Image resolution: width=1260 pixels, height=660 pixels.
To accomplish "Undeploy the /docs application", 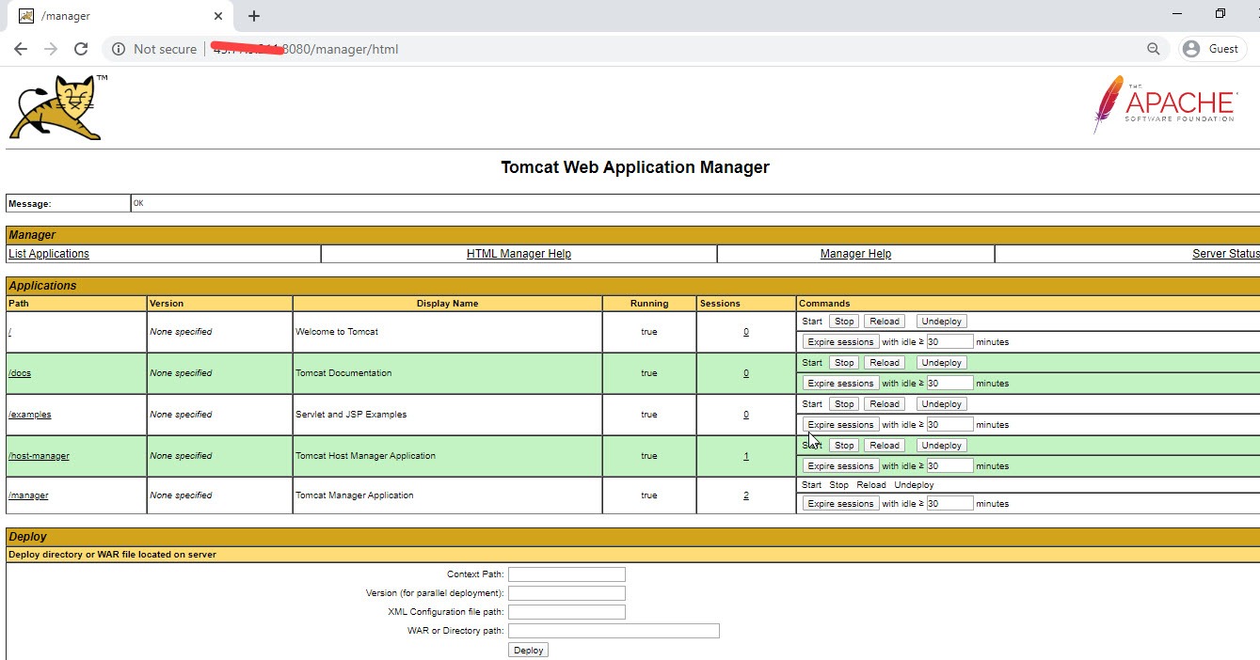I will 942,363.
